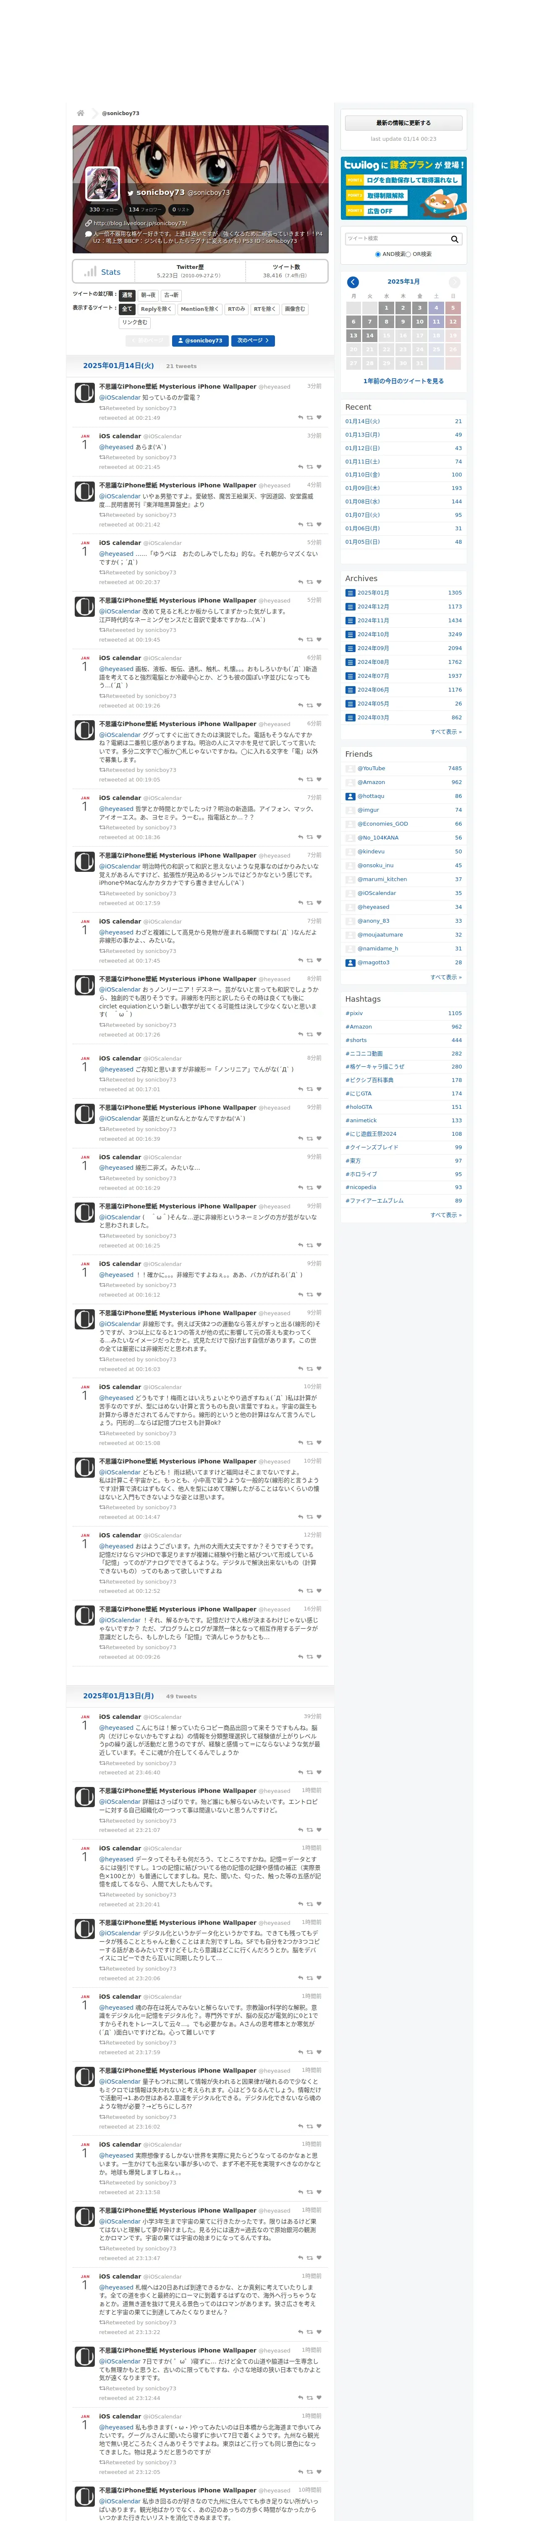Viewport: 539px width, 2521px height.
Task: Toggle Replyを除く filter
Action: (x=157, y=309)
